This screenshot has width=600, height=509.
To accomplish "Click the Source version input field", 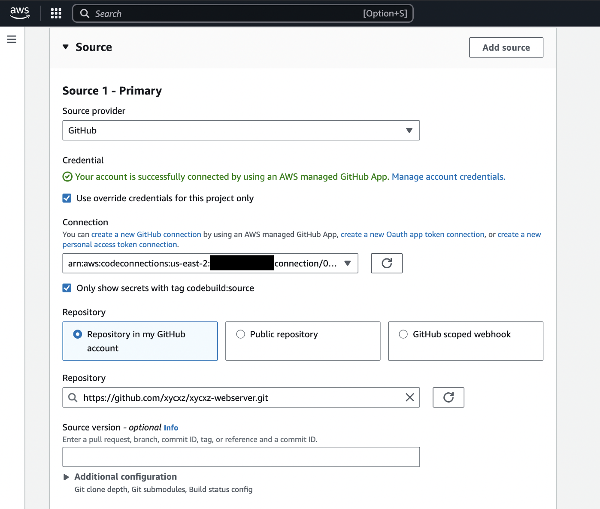I will [x=241, y=457].
